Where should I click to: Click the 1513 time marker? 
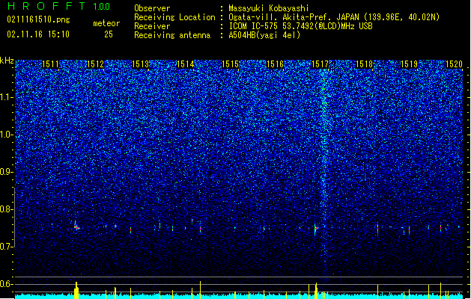coord(140,64)
